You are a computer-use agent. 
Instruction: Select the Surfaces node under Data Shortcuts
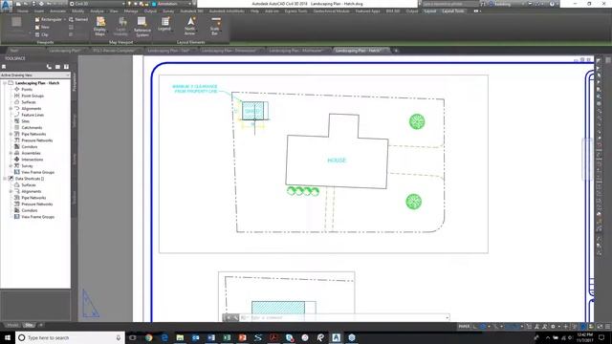pyautogui.click(x=29, y=184)
